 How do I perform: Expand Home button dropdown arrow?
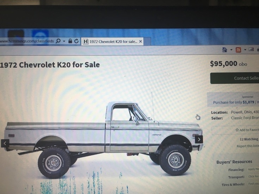[x=231, y=50]
